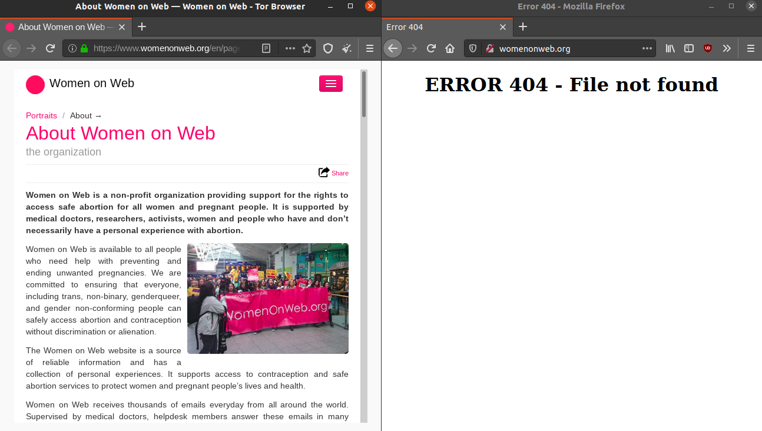Click the Women on Web page scrollbar thumb
762x431 pixels.
tap(364, 94)
